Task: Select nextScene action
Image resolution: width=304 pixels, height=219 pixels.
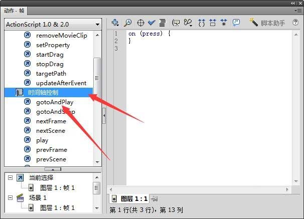Action: click(x=51, y=131)
